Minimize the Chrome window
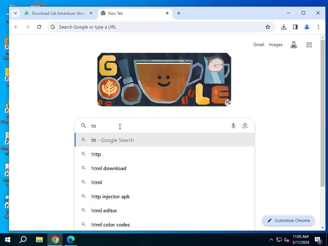The image size is (328, 246). (x=289, y=13)
